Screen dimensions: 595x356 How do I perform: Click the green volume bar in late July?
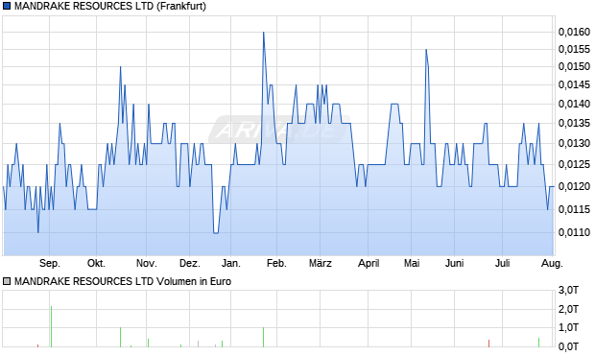point(538,343)
